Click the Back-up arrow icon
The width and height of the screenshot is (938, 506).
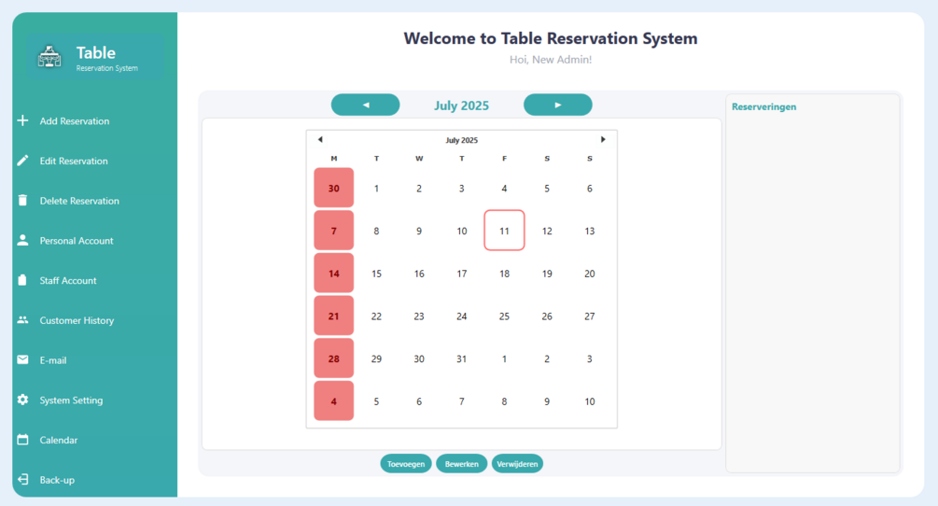(22, 479)
